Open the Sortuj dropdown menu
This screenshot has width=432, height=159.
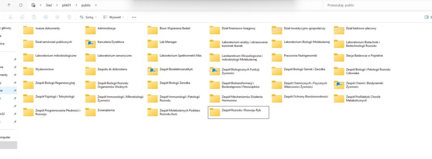pyautogui.click(x=88, y=17)
